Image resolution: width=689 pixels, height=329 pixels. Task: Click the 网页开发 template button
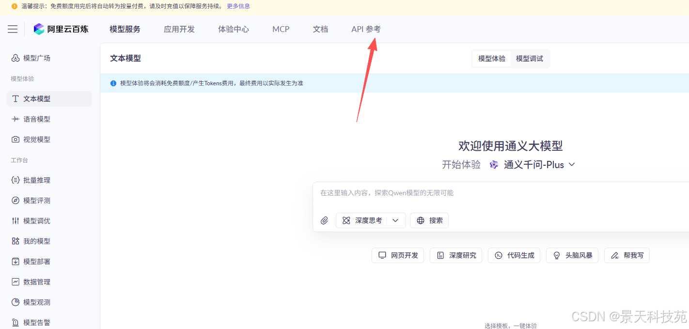[x=398, y=255]
